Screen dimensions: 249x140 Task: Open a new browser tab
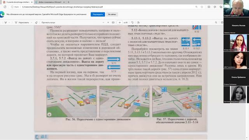tap(68, 2)
